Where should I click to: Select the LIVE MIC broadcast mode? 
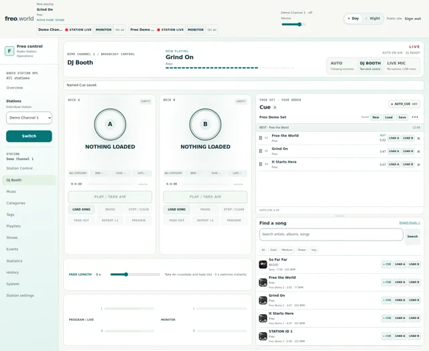pos(402,66)
